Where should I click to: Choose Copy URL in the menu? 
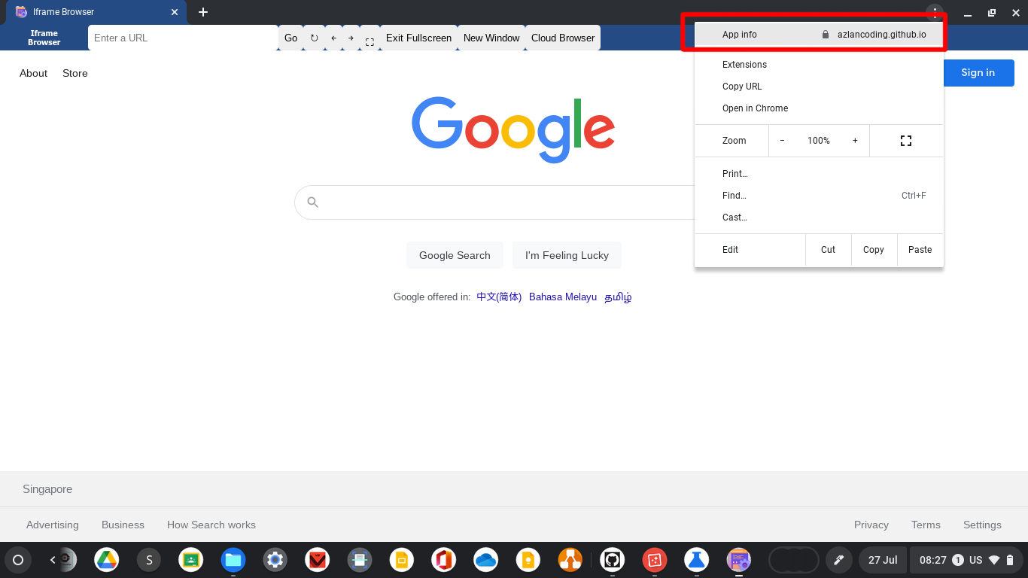[819, 87]
